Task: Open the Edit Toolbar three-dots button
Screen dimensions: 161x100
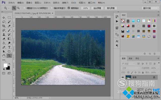Action: 4,60
